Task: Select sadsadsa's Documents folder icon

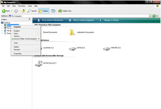Action: tap(72, 32)
